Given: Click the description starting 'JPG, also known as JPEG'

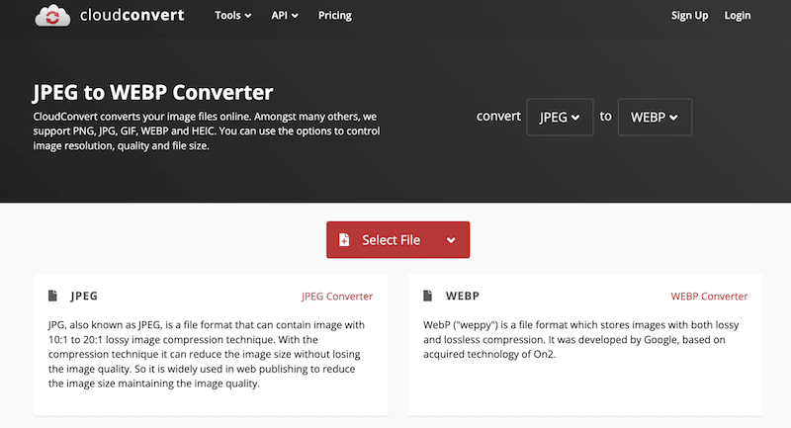Looking at the screenshot, I should (207, 354).
